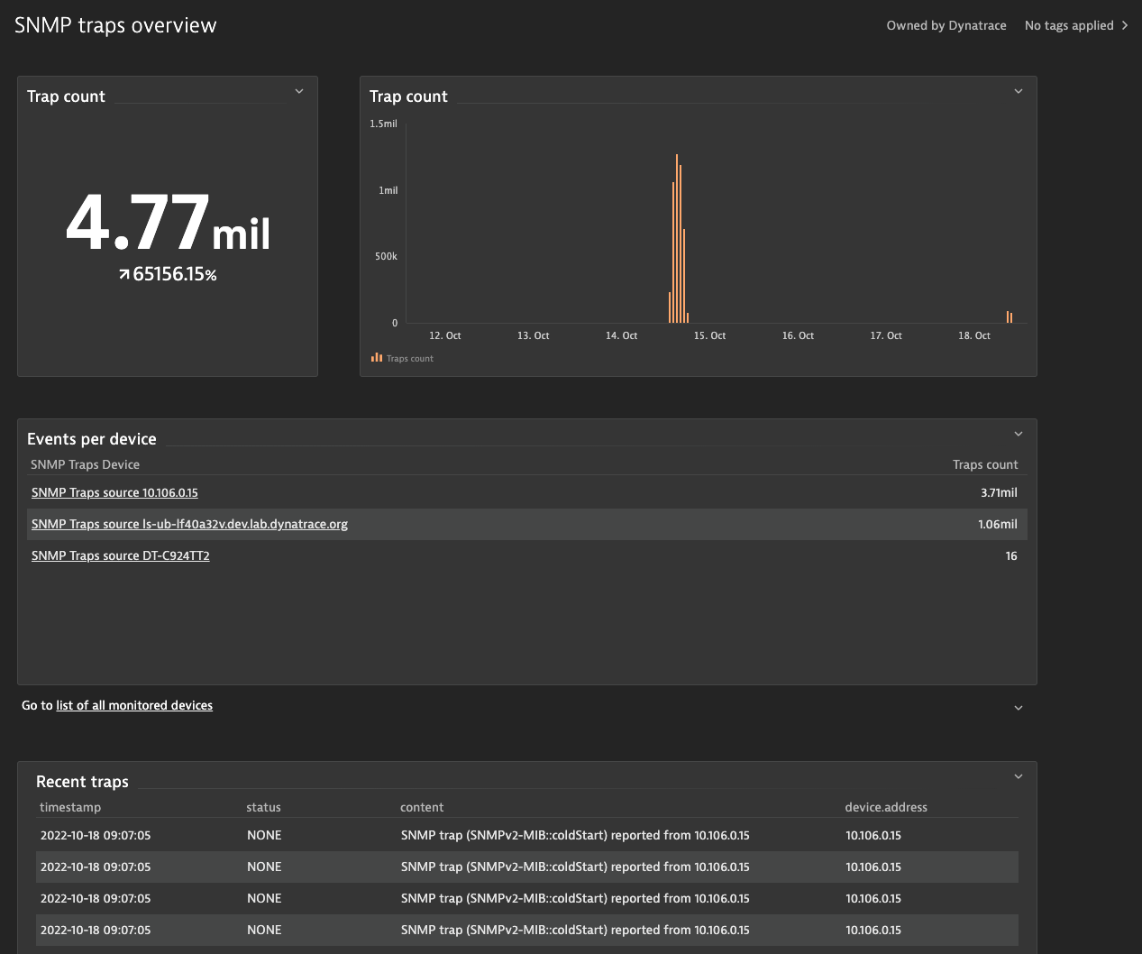Viewport: 1142px width, 954px height.
Task: Click the Recent traps tile title
Action: (x=82, y=782)
